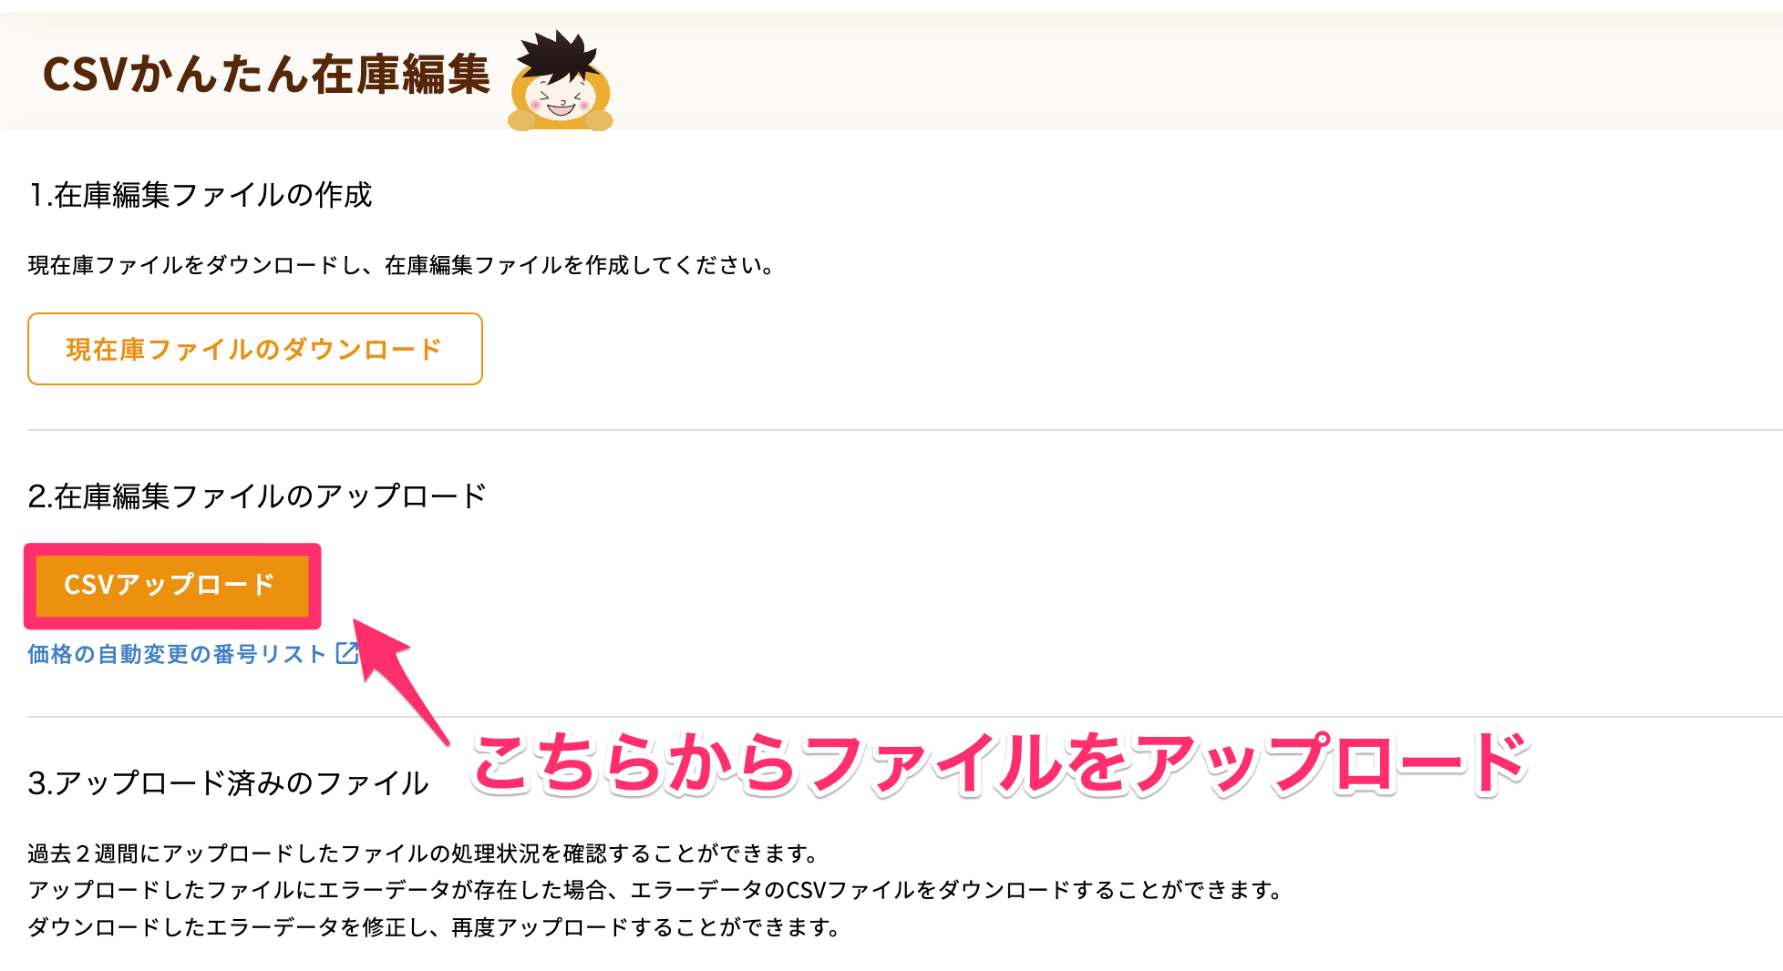Open the 価格の自動変更の番号リスト link

pos(177,654)
